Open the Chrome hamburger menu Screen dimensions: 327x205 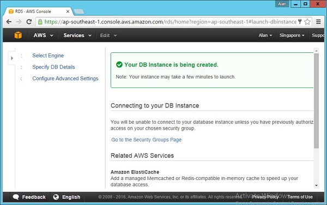pos(318,22)
